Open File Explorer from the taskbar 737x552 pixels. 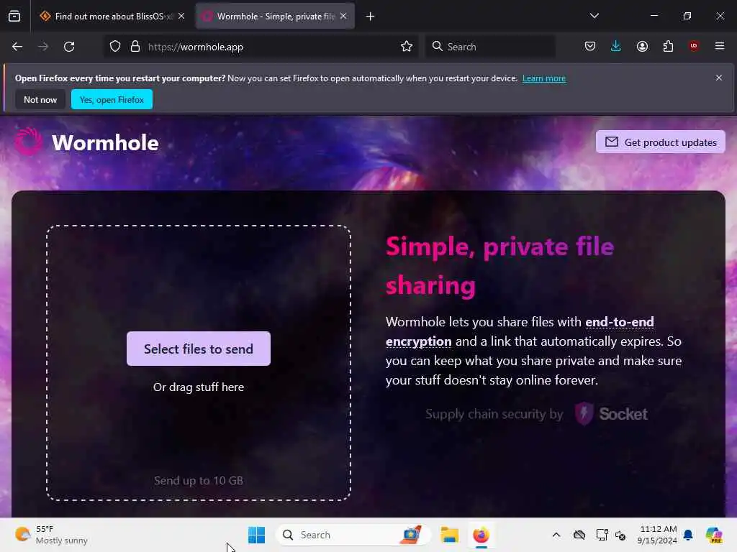pos(449,535)
